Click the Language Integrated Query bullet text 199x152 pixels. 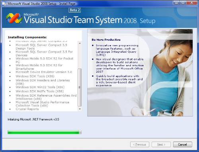117,50
